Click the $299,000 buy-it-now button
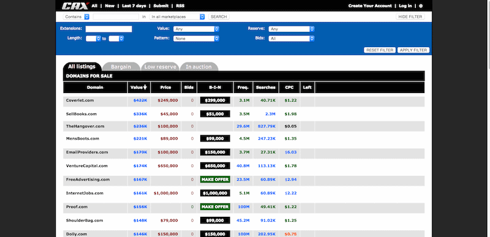This screenshot has height=237, width=490. point(215,100)
